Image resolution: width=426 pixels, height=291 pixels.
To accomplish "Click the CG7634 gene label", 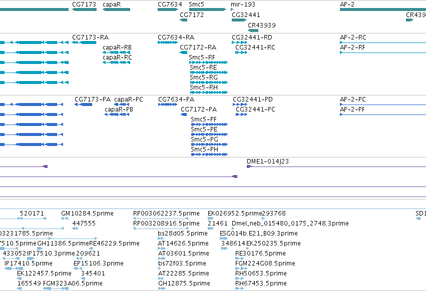I will (x=170, y=4).
